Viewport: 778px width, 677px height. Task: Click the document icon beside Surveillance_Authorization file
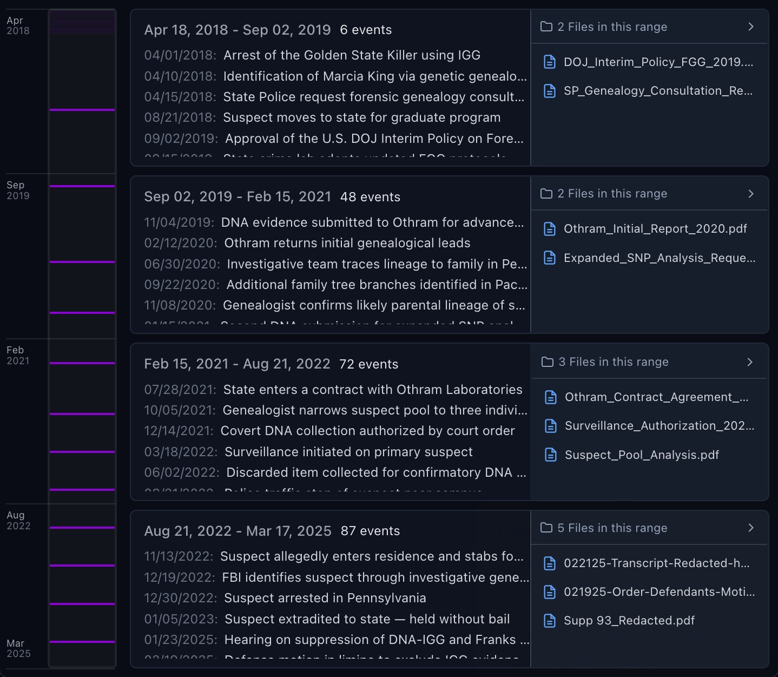[x=550, y=426]
